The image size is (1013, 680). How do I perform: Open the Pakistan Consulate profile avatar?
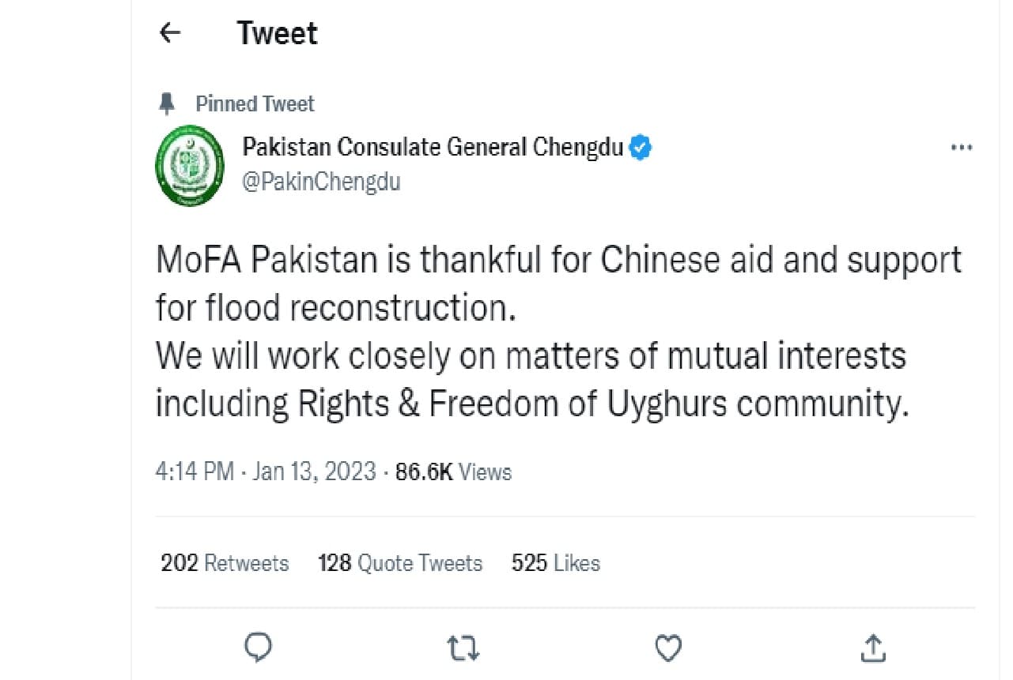point(187,164)
